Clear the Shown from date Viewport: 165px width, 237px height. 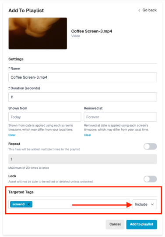[12, 135]
